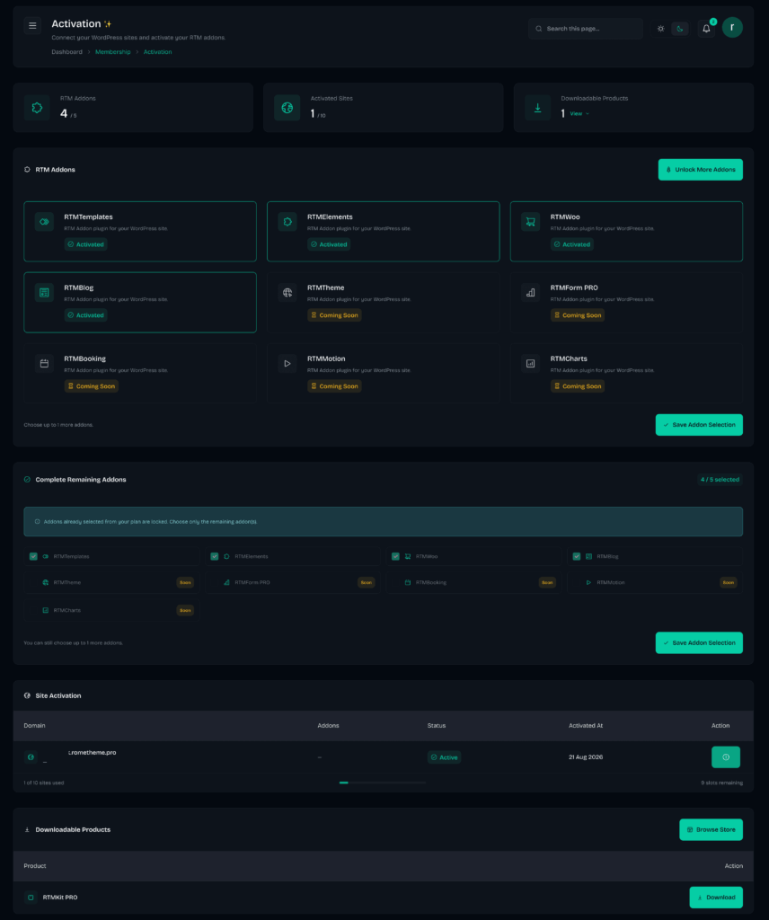This screenshot has width=769, height=920.
Task: Expand the View dropdown under Downloadable Products
Action: (x=579, y=114)
